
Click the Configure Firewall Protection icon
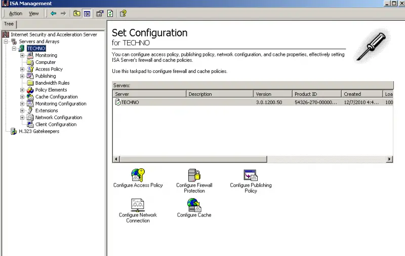(194, 175)
